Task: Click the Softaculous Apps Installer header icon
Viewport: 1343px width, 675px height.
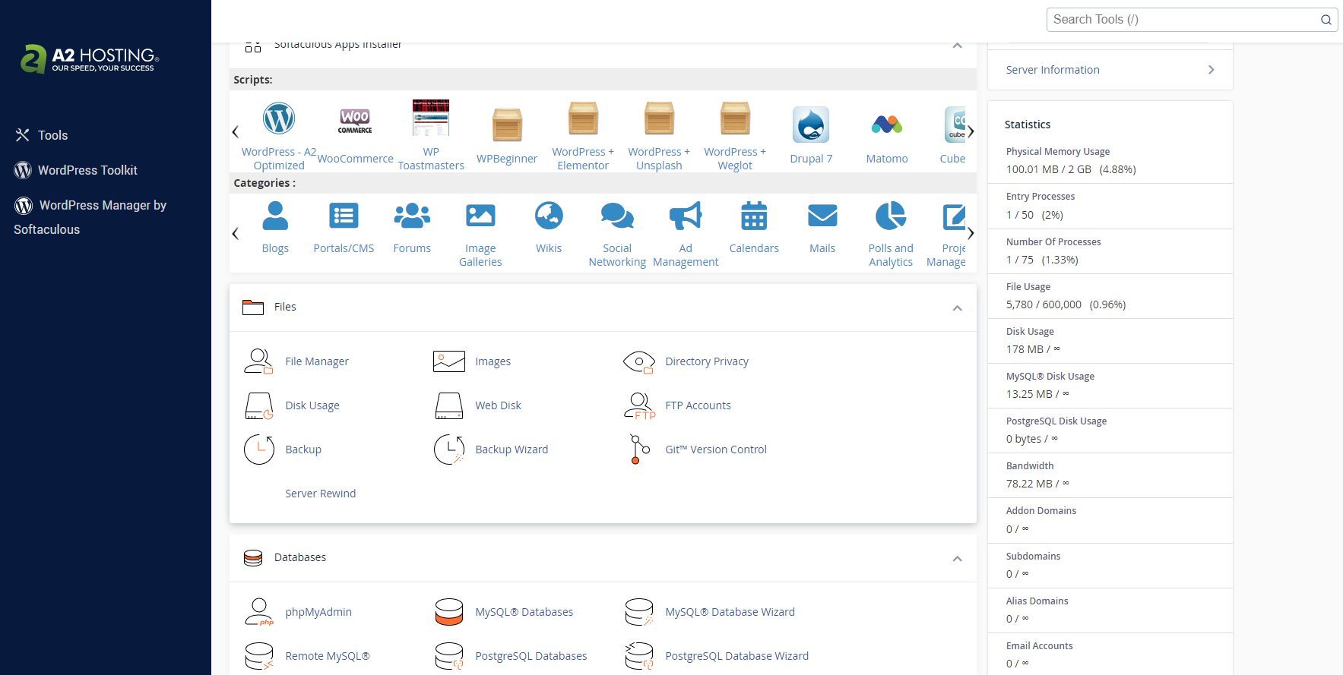Action: pyautogui.click(x=253, y=46)
